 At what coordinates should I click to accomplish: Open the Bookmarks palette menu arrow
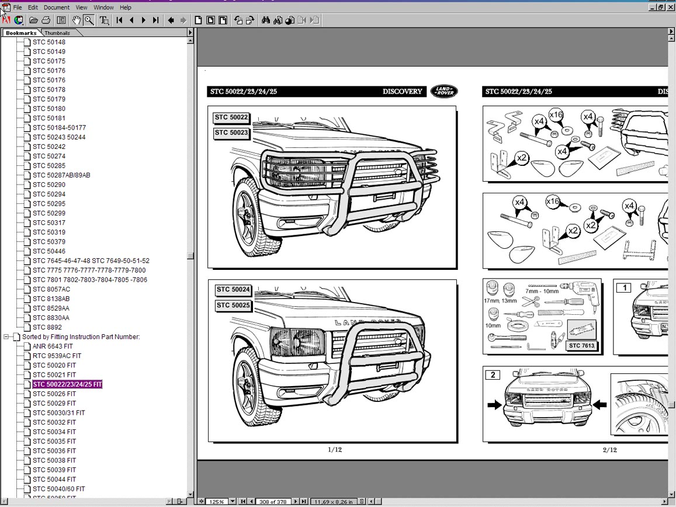[x=190, y=33]
